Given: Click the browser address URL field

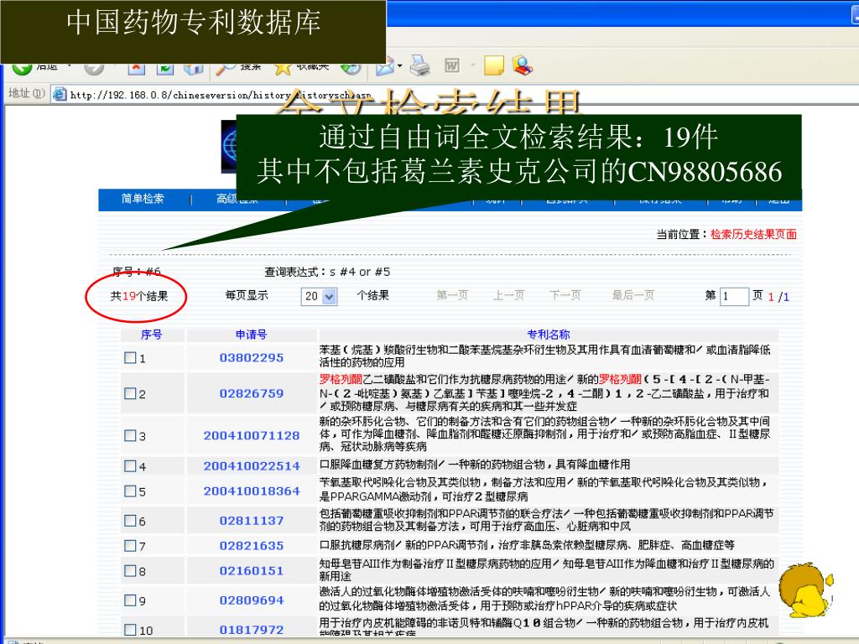Looking at the screenshot, I should pyautogui.click(x=455, y=95).
